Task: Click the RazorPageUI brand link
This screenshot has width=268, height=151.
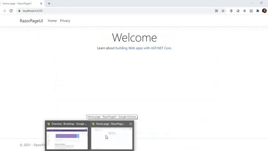Action: pos(31,21)
